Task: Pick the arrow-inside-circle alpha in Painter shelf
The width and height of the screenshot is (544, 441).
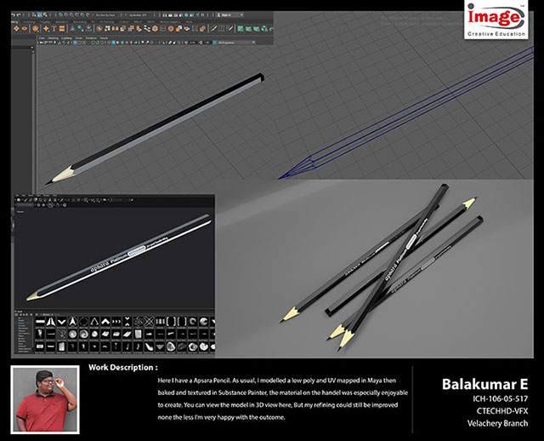Action: (x=72, y=322)
